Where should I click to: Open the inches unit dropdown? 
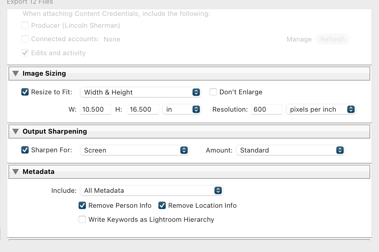click(182, 109)
